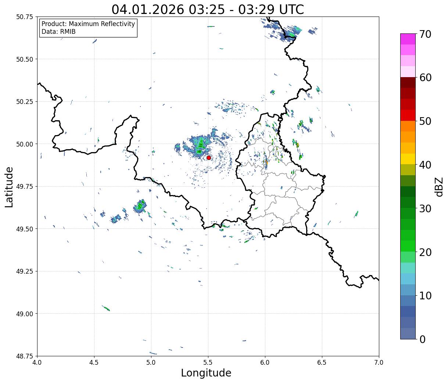Click the 70 tick label on colorbar
This screenshot has height=382, width=448.
pos(425,34)
